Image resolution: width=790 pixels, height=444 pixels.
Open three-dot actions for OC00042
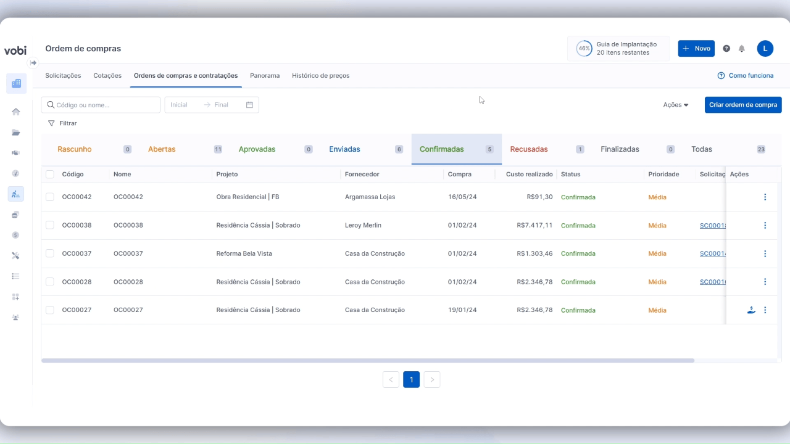click(x=765, y=197)
